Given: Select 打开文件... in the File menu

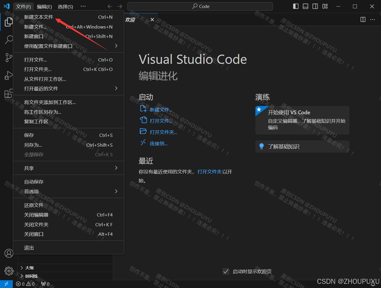Looking at the screenshot, I should 68,60.
